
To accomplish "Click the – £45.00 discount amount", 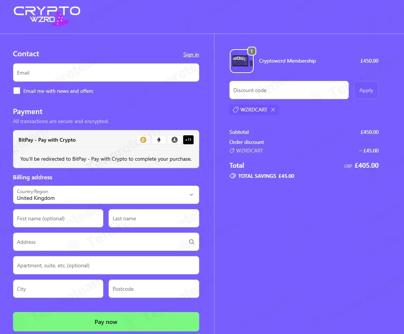I will [x=369, y=151].
